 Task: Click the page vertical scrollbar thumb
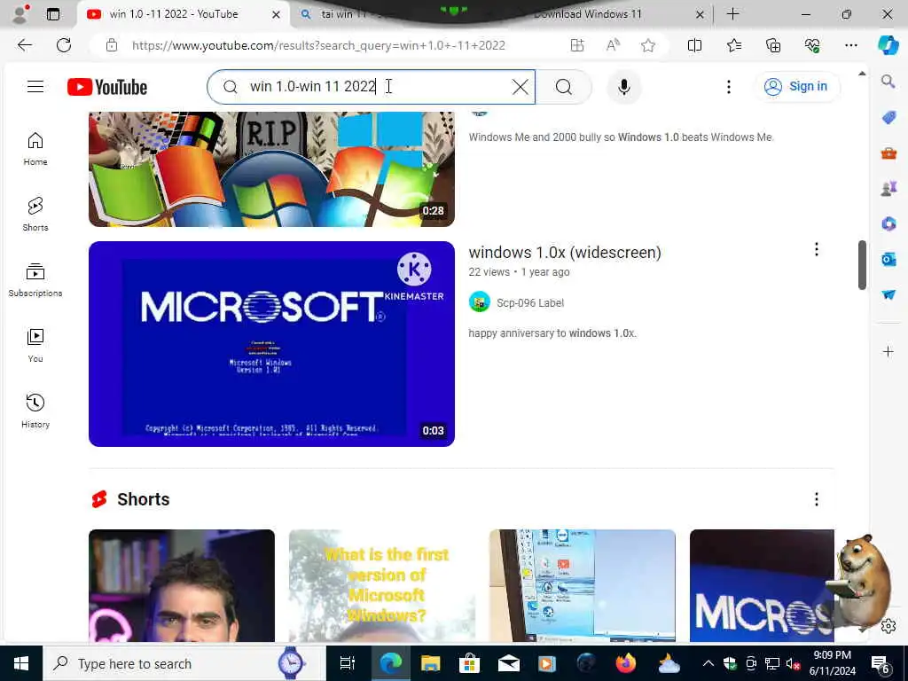862,264
